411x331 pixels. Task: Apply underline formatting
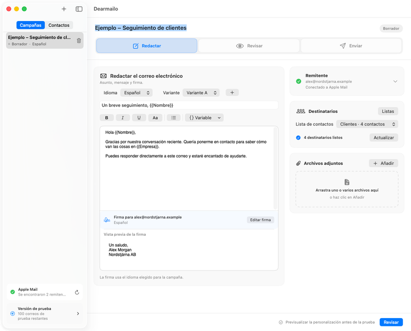click(139, 118)
